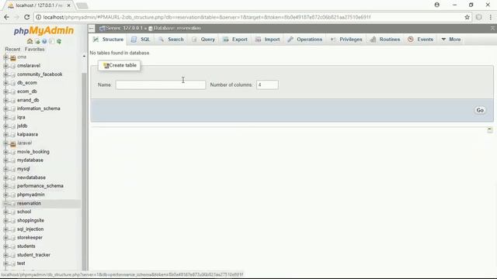This screenshot has height=279, width=497.
Task: Click the server icon in breadcrumb
Action: tap(102, 28)
